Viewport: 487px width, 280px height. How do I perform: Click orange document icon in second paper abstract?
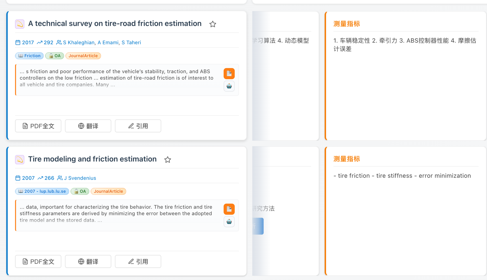(x=229, y=209)
